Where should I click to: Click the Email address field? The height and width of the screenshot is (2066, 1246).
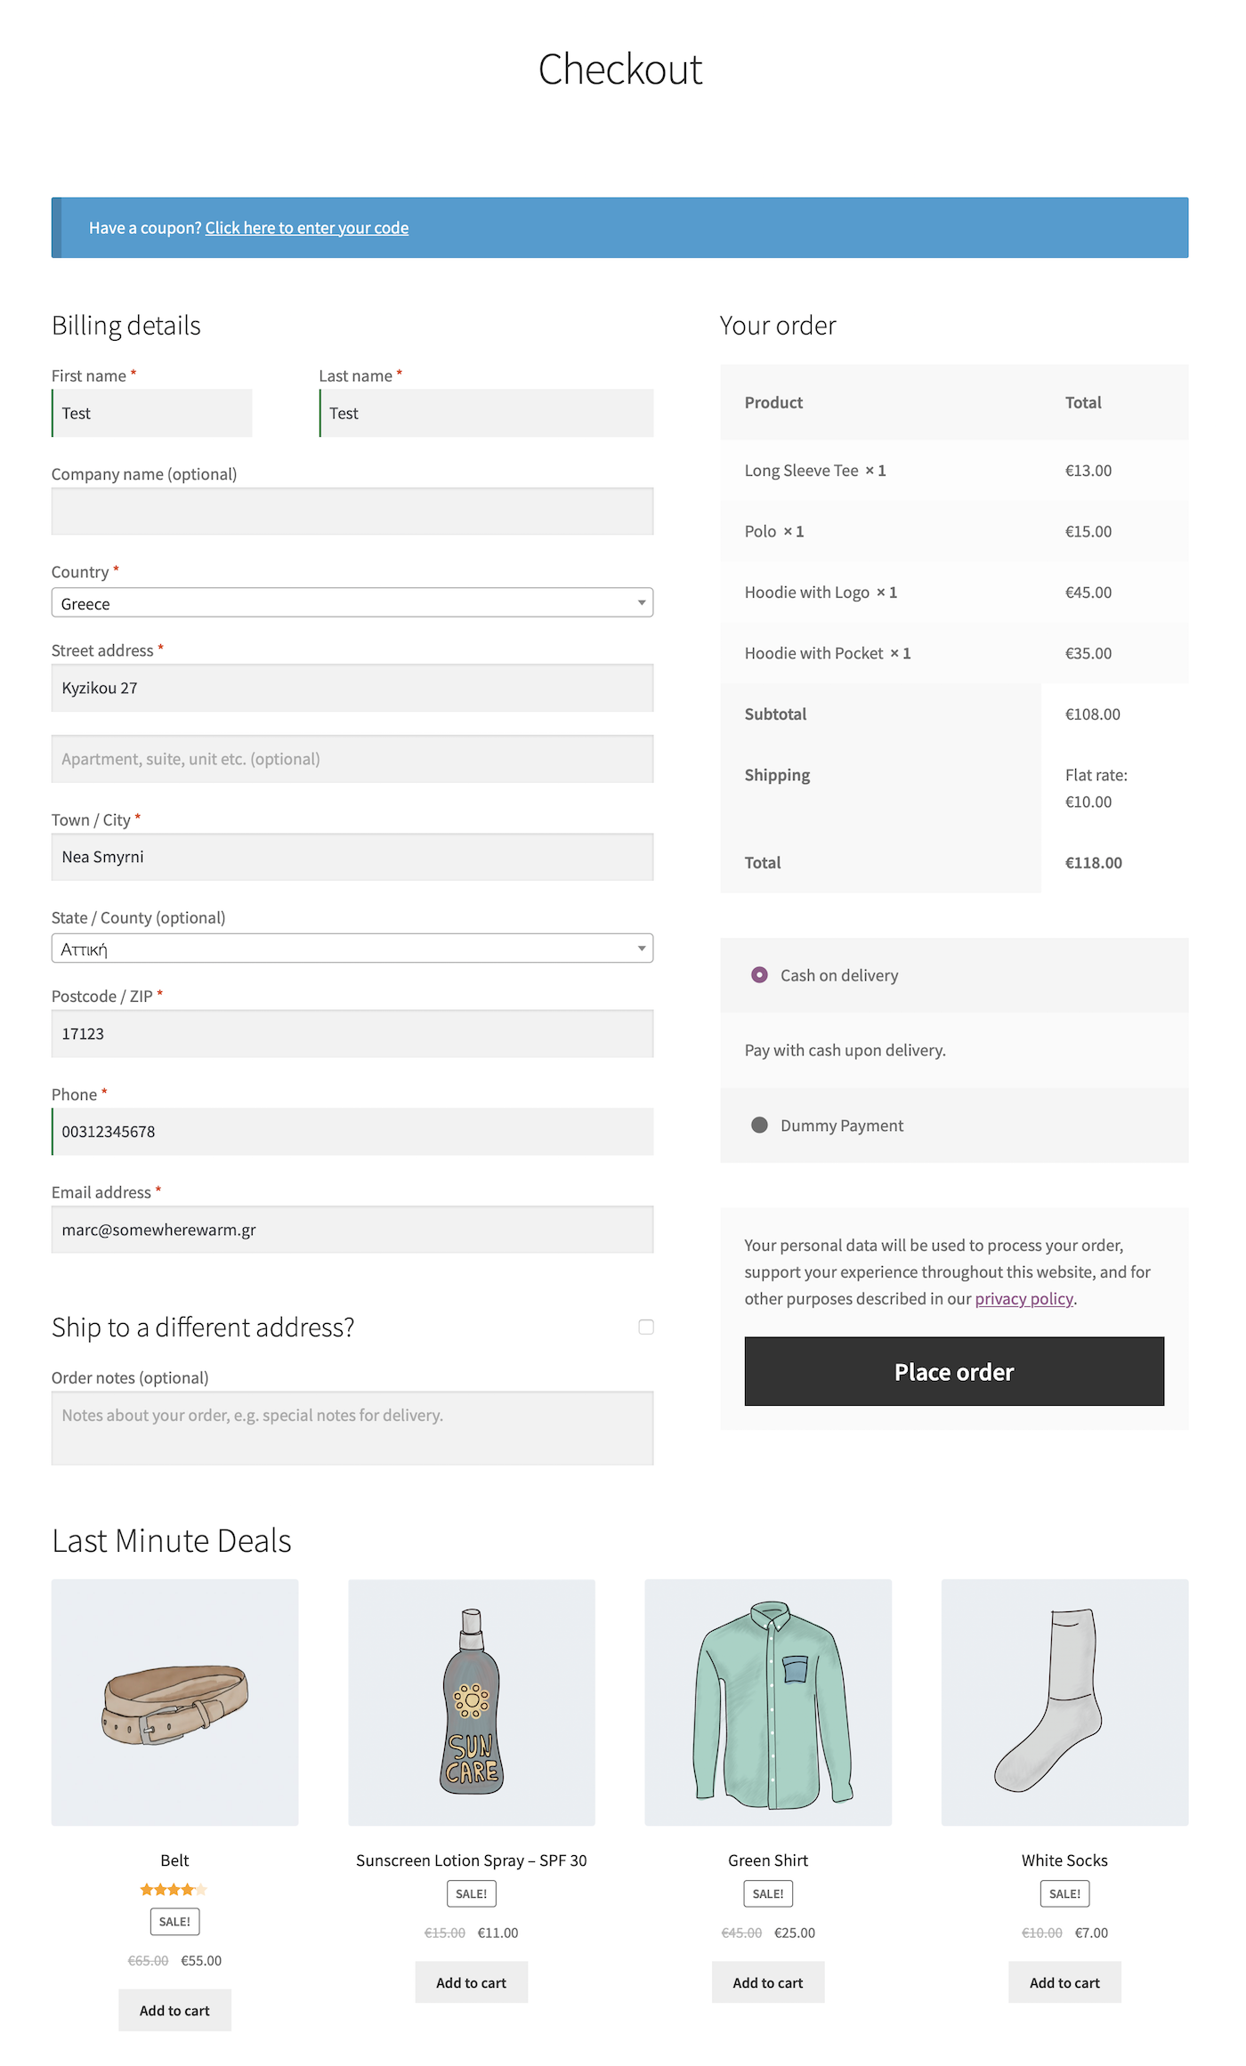(352, 1230)
